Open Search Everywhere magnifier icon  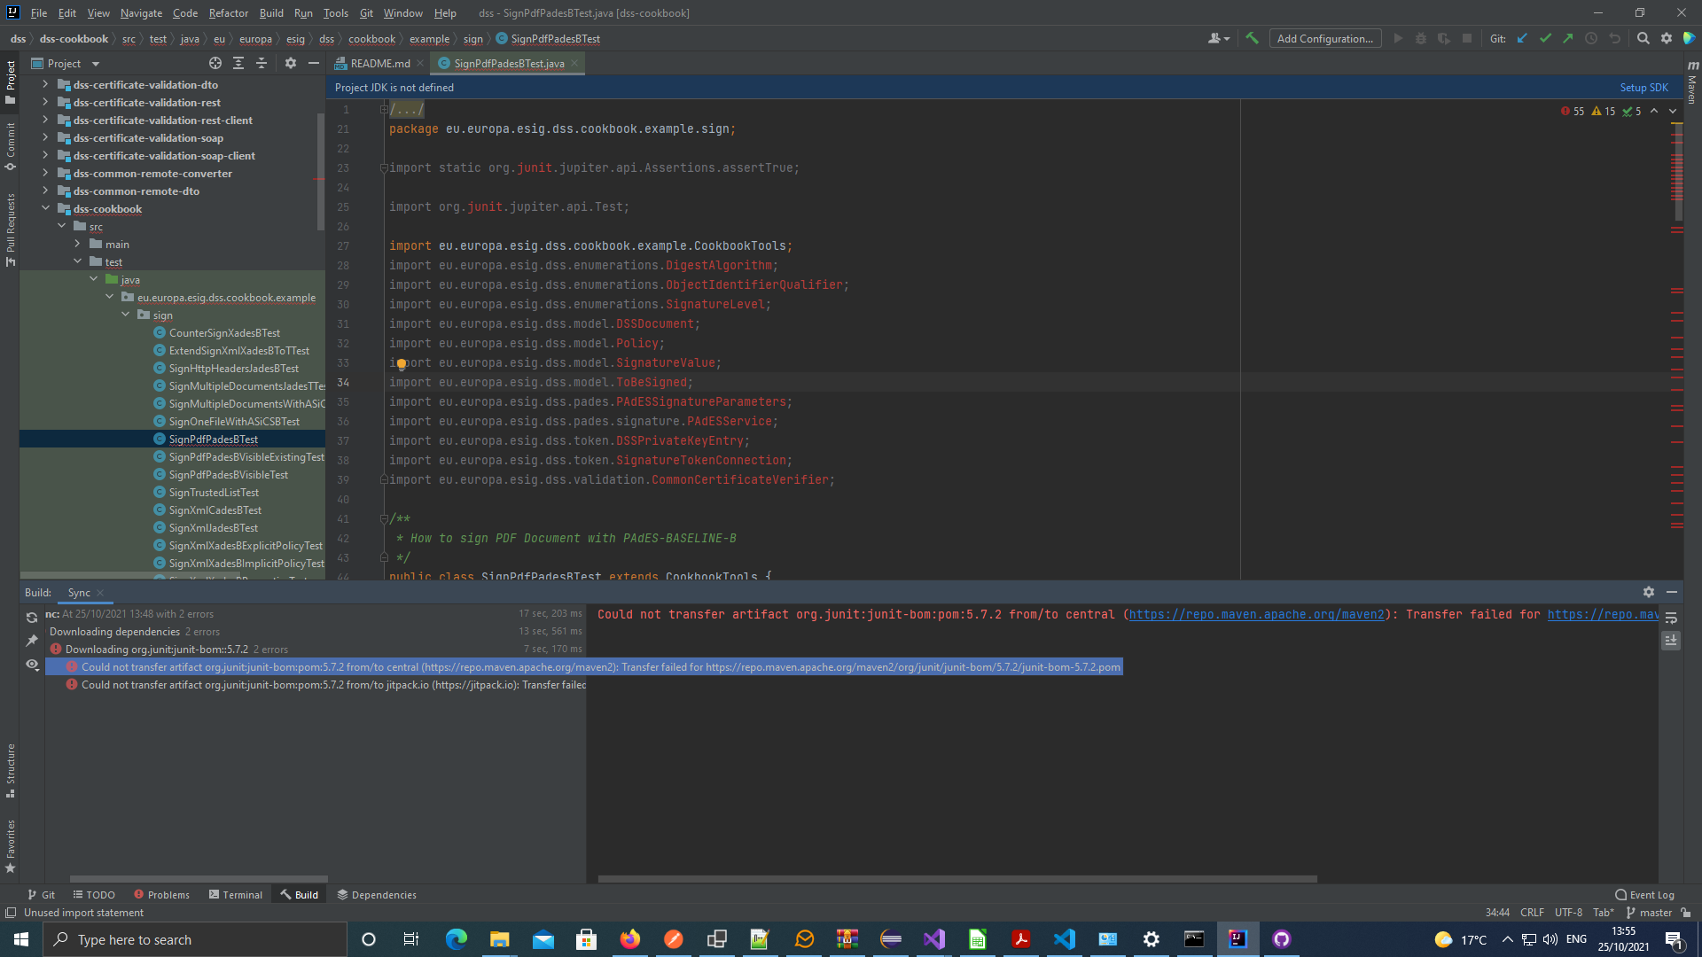[x=1643, y=38]
